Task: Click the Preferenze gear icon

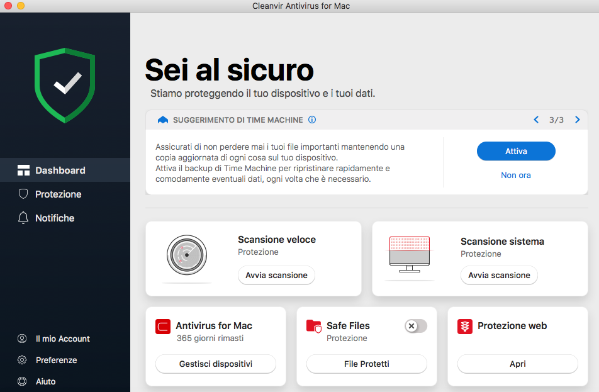Action: tap(22, 360)
